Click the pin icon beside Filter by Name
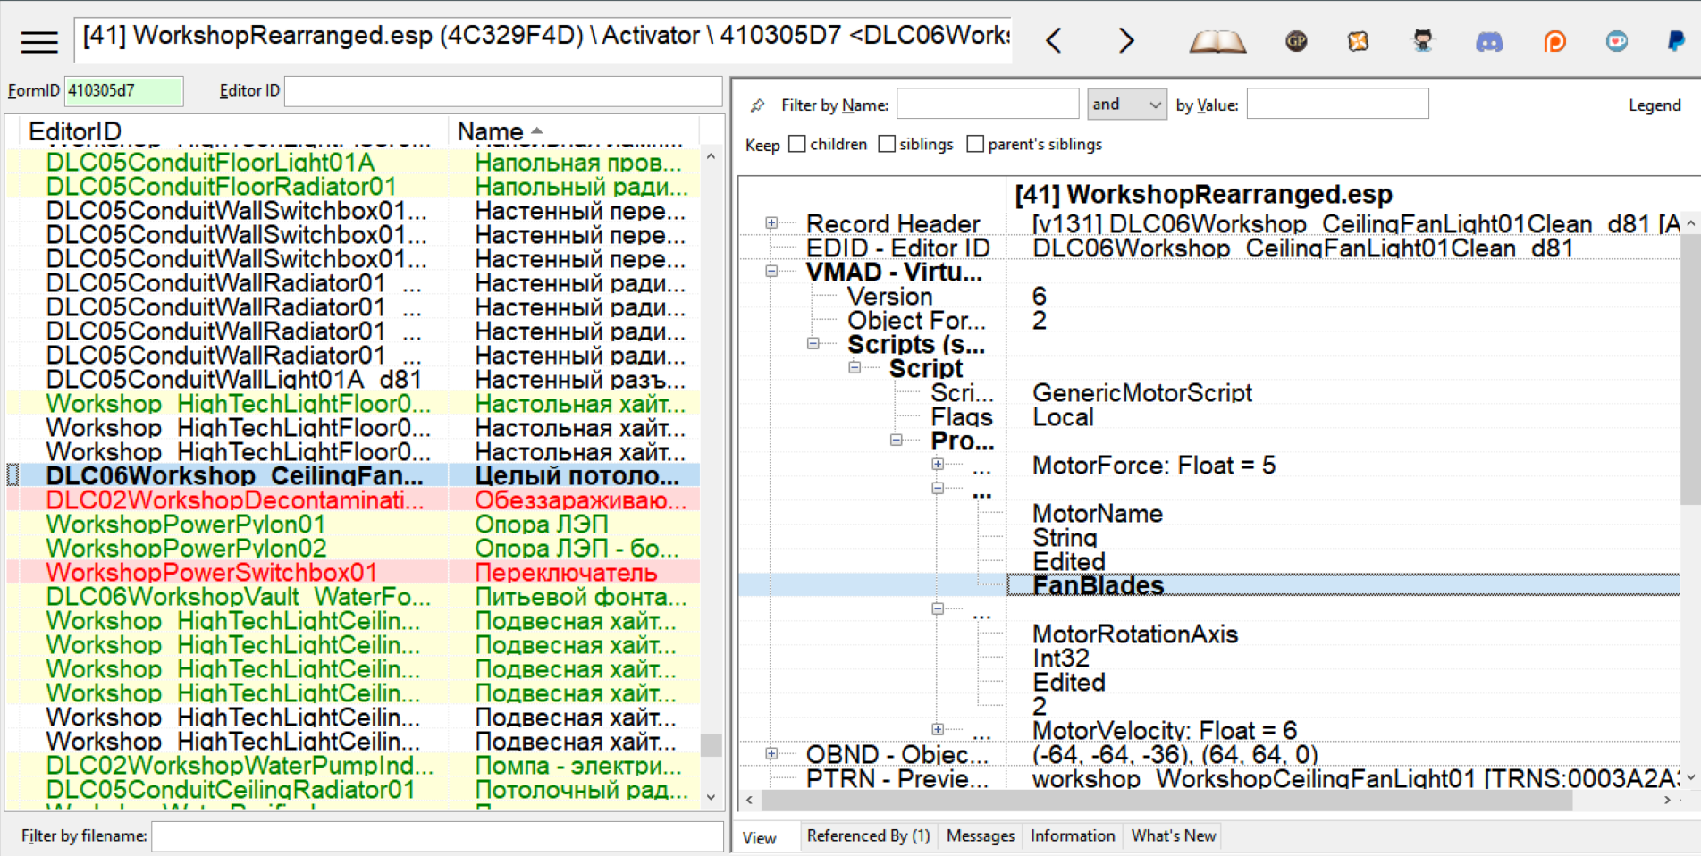 tap(758, 105)
